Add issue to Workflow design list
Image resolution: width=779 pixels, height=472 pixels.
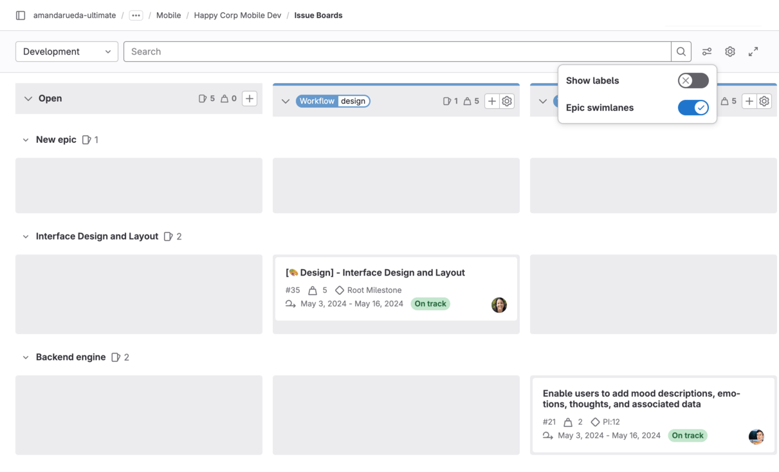pyautogui.click(x=491, y=101)
